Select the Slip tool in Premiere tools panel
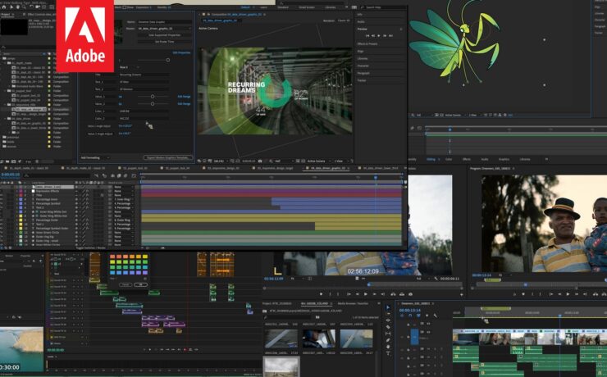The image size is (607, 377). click(388, 334)
